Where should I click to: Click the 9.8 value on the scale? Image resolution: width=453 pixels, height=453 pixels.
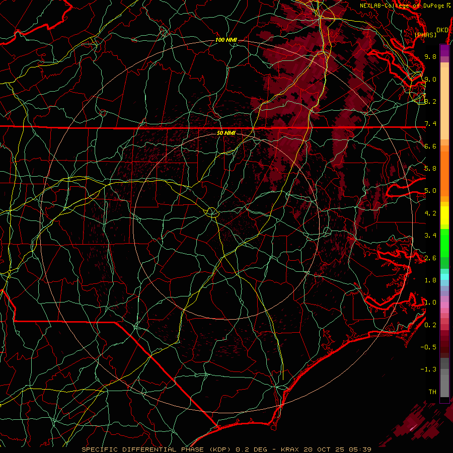[x=430, y=56]
